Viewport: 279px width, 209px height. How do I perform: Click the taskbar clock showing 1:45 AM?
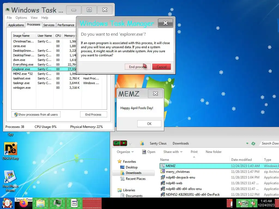pyautogui.click(x=266, y=203)
